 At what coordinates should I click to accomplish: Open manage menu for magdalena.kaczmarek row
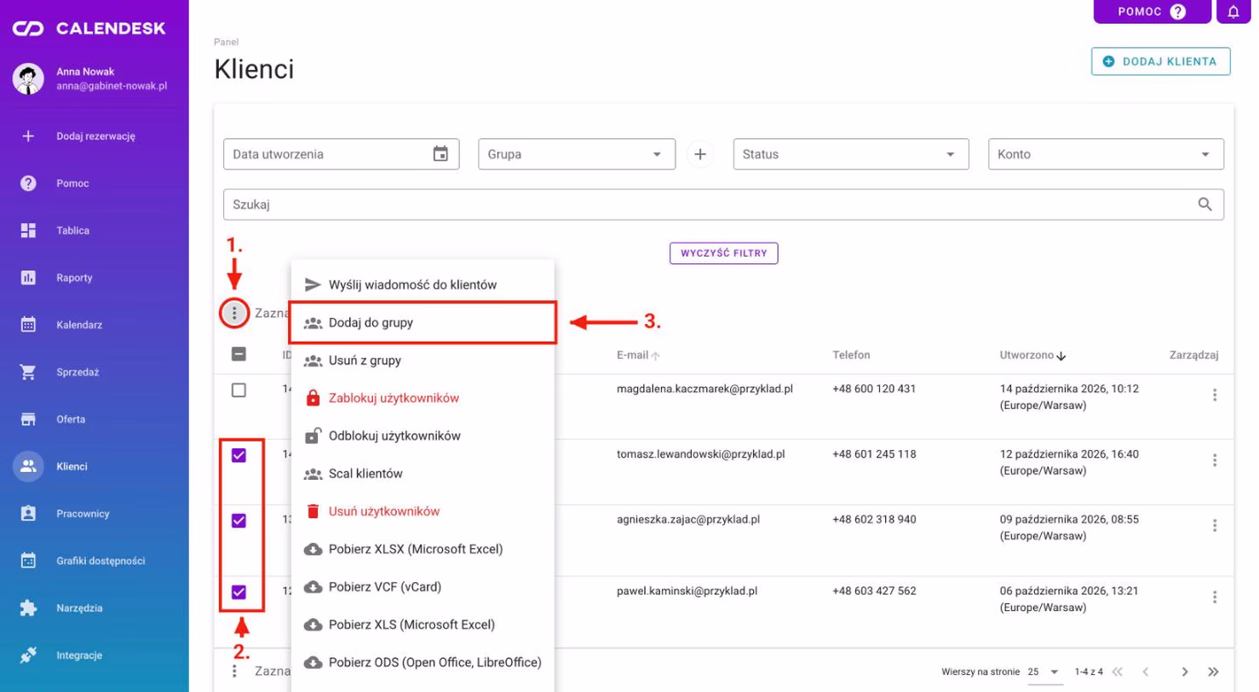(x=1215, y=395)
